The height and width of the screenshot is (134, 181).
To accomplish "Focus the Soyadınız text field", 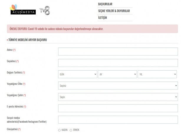I will [118, 63].
